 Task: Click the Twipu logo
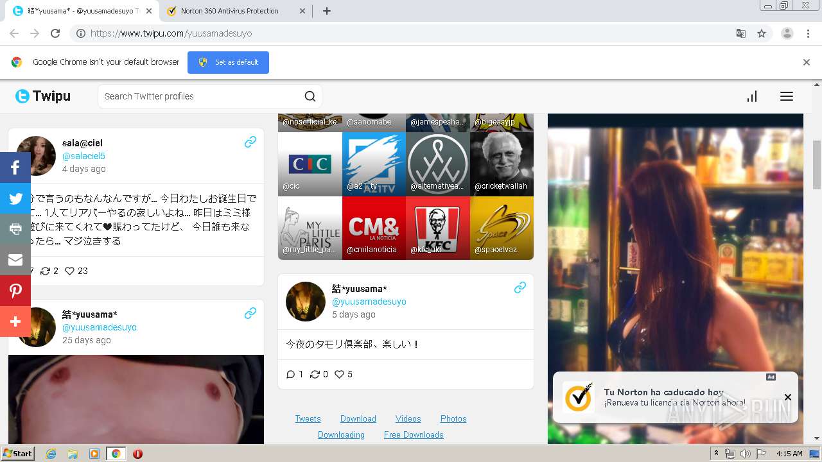point(43,96)
